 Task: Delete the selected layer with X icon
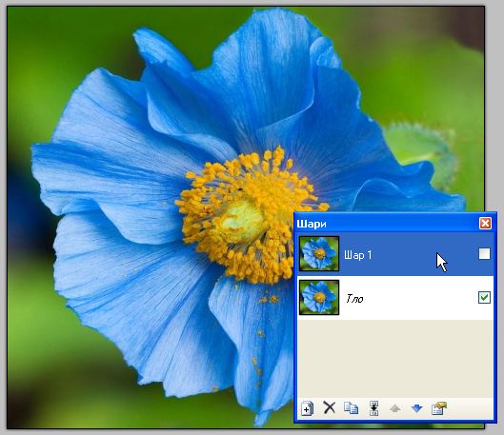[329, 408]
